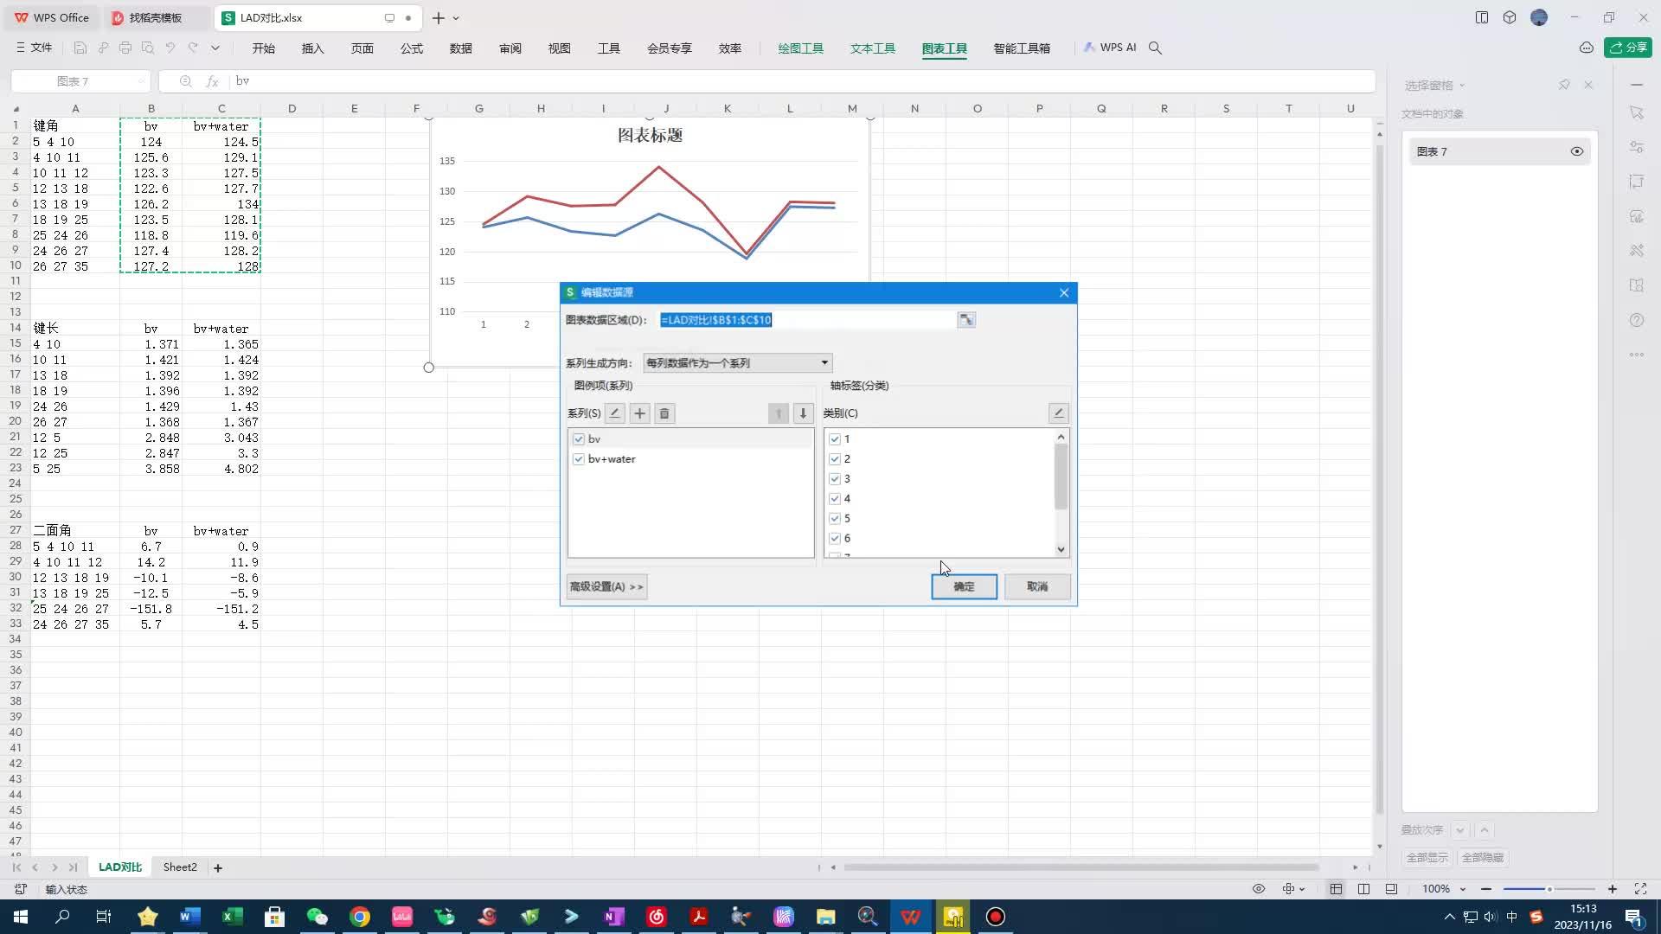Confirm with the 确定 button

(x=964, y=587)
